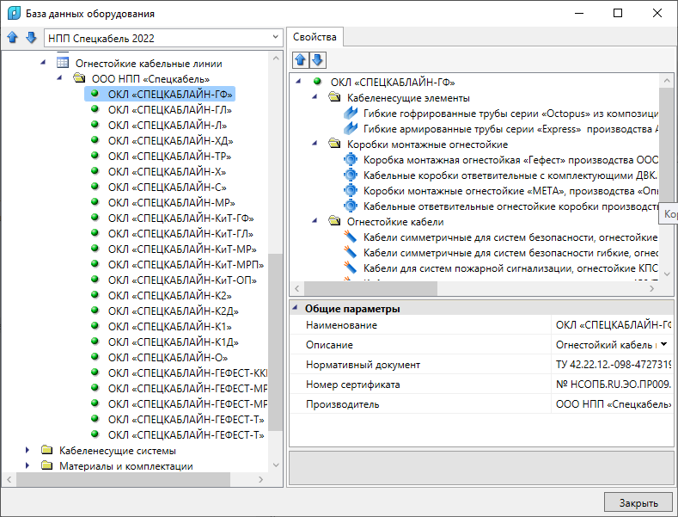The height and width of the screenshot is (517, 678).
Task: Click the Нормативный документ property label
Action: 363,365
